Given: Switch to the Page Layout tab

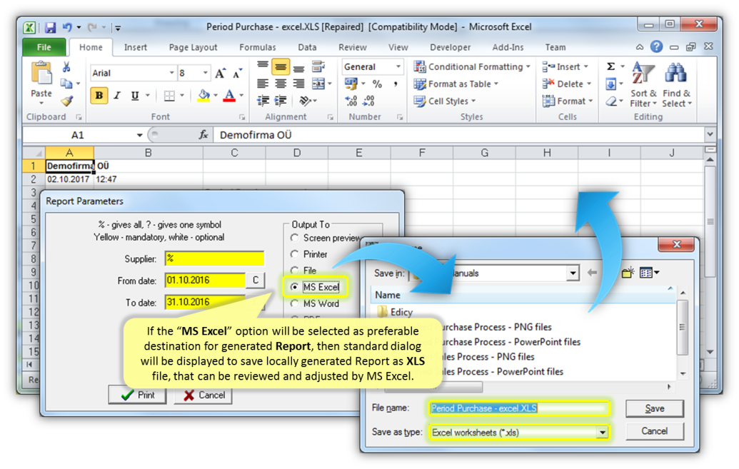Looking at the screenshot, I should 193,47.
